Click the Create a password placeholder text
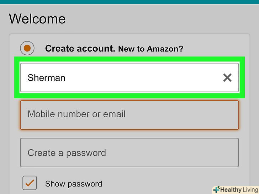259x194 pixels. (67, 153)
